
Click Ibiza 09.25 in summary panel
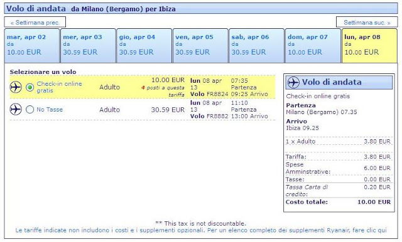point(303,128)
